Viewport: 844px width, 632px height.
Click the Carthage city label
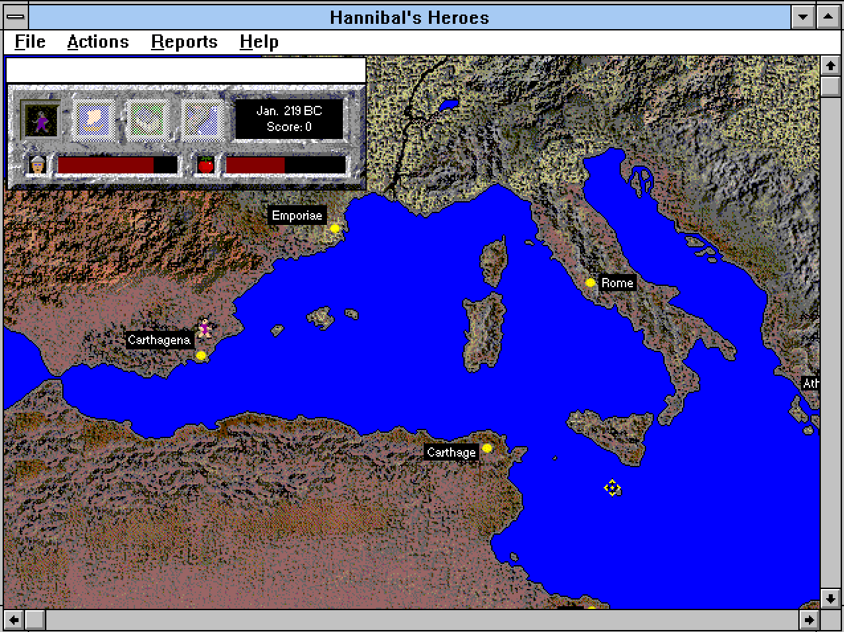451,452
